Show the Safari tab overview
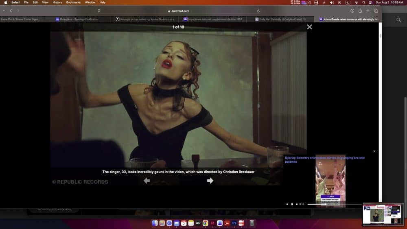The image size is (407, 229). (376, 11)
